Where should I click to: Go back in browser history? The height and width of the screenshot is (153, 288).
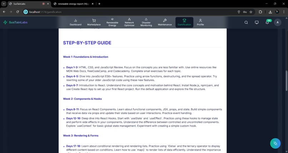tap(4, 12)
